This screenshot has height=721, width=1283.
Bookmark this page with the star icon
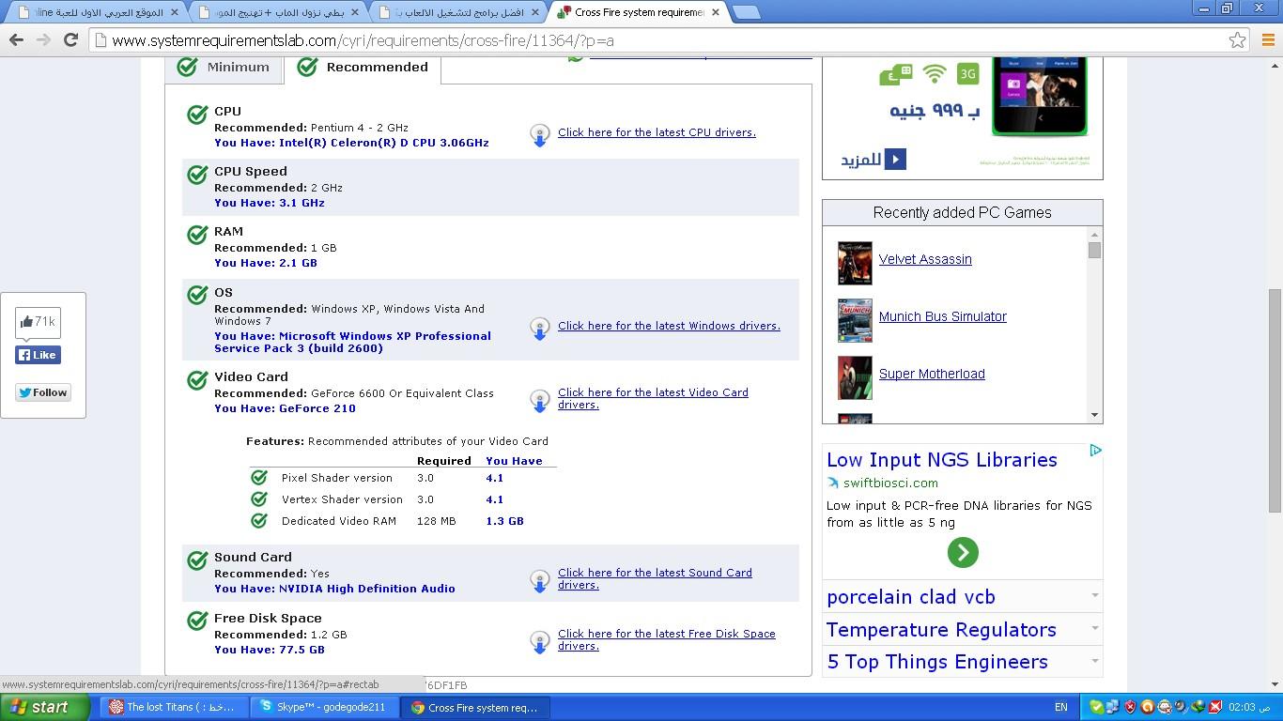(1237, 40)
